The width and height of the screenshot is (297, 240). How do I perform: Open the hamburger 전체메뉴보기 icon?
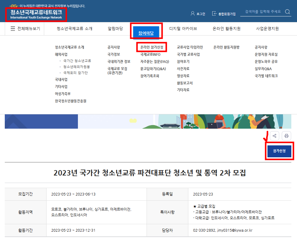[13, 29]
